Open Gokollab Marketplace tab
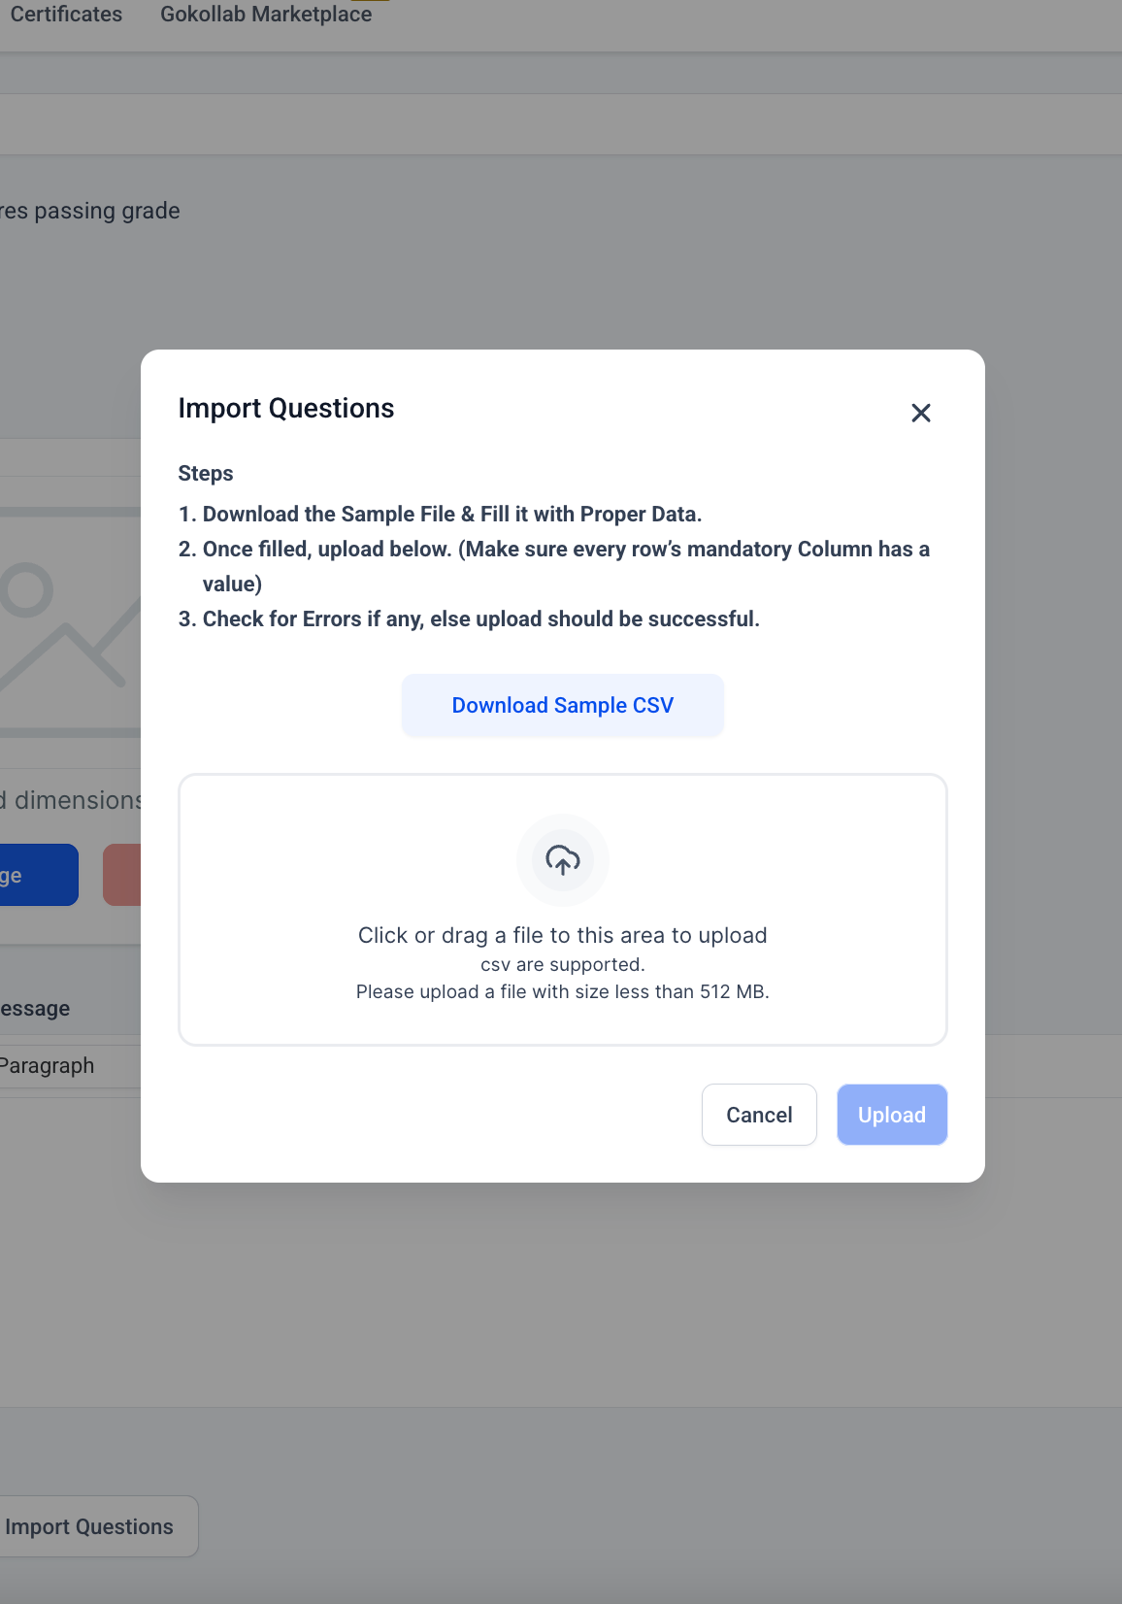1122x1604 pixels. pos(266,14)
